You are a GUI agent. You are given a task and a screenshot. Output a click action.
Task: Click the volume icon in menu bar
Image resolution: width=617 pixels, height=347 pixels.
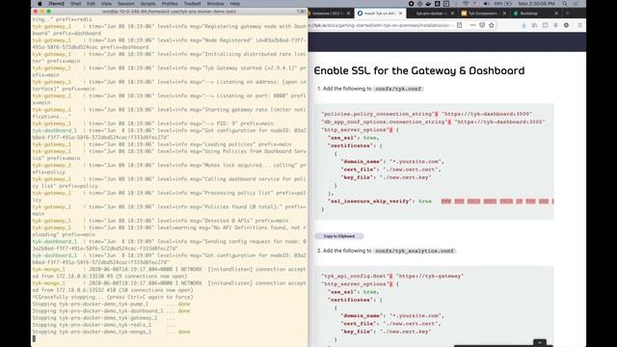pyautogui.click(x=486, y=4)
